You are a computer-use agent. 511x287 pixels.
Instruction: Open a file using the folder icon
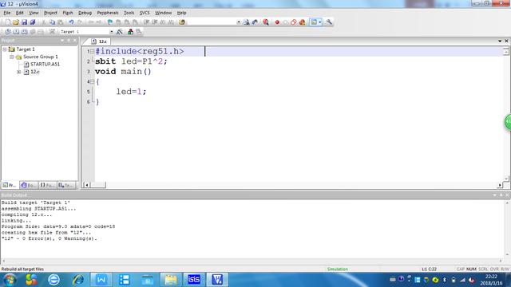(16, 22)
